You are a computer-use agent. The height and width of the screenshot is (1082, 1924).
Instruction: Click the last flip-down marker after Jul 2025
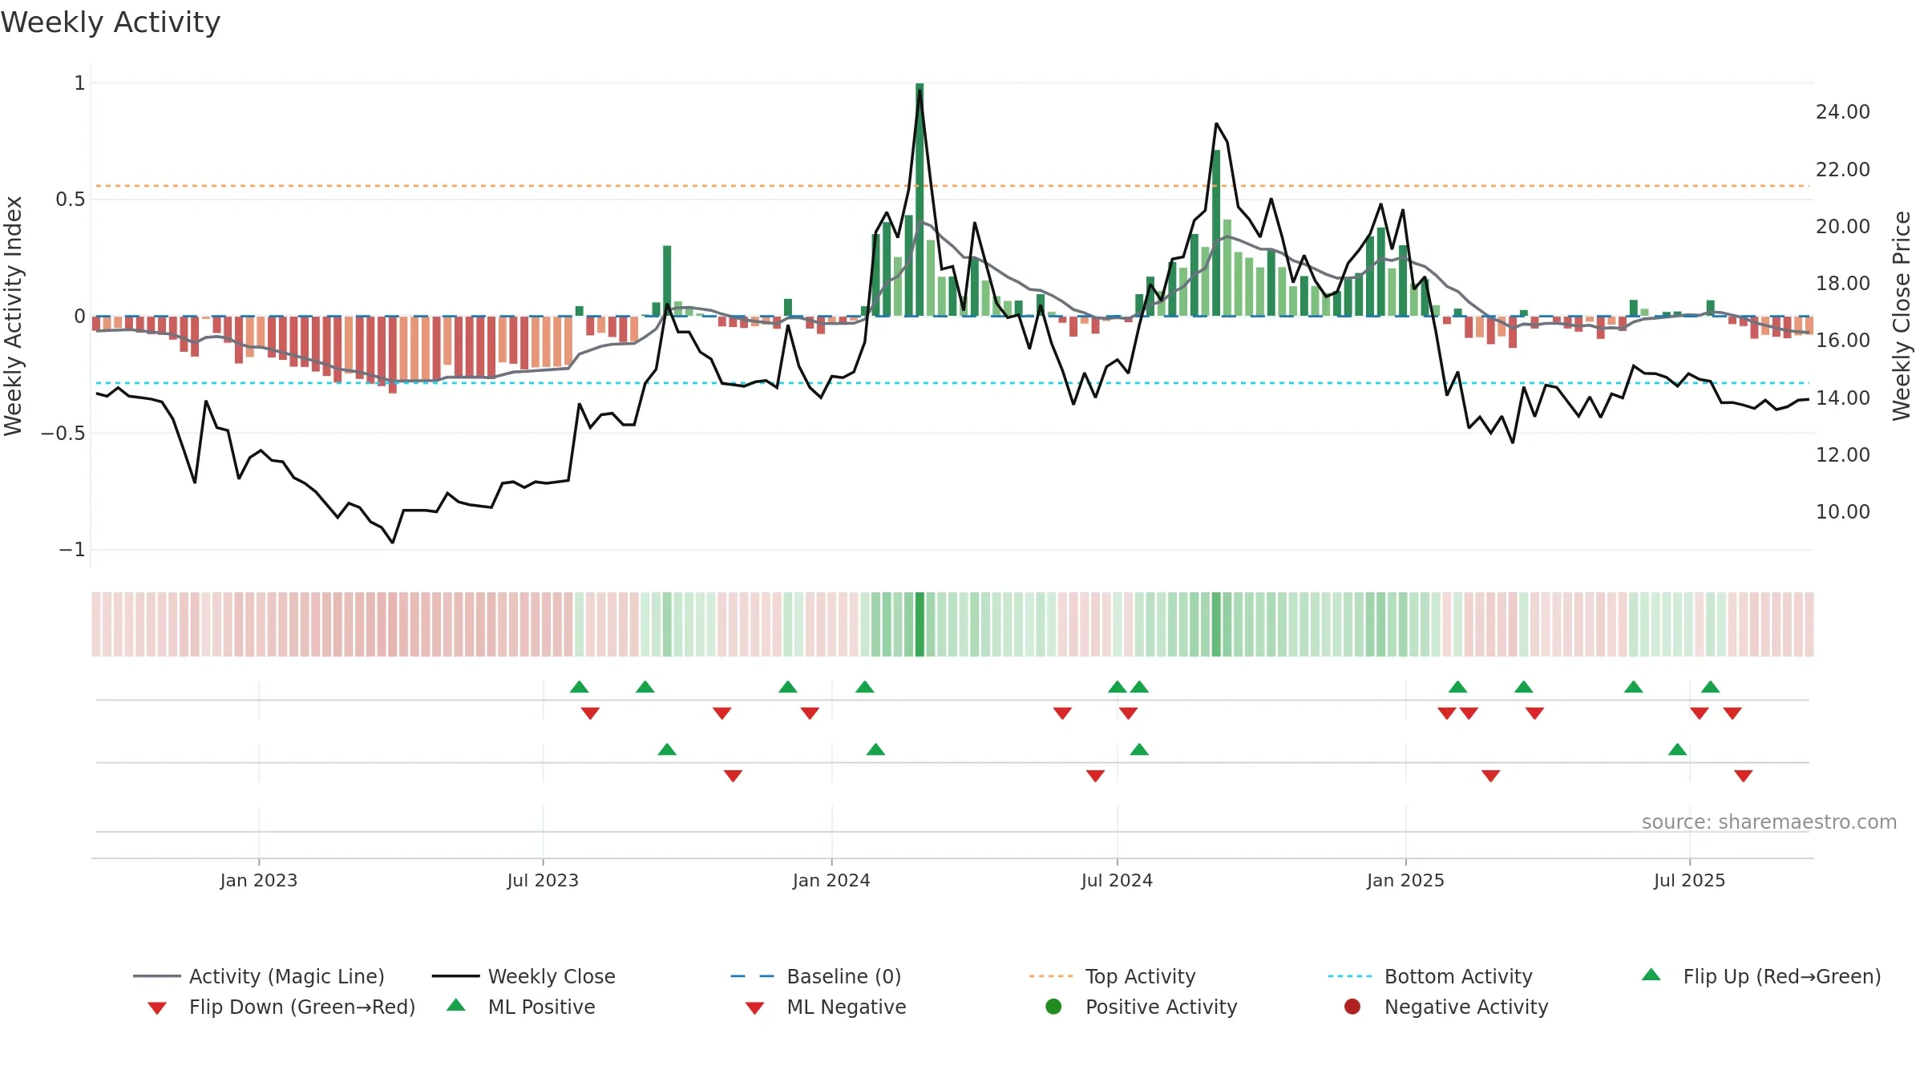pos(1732,713)
